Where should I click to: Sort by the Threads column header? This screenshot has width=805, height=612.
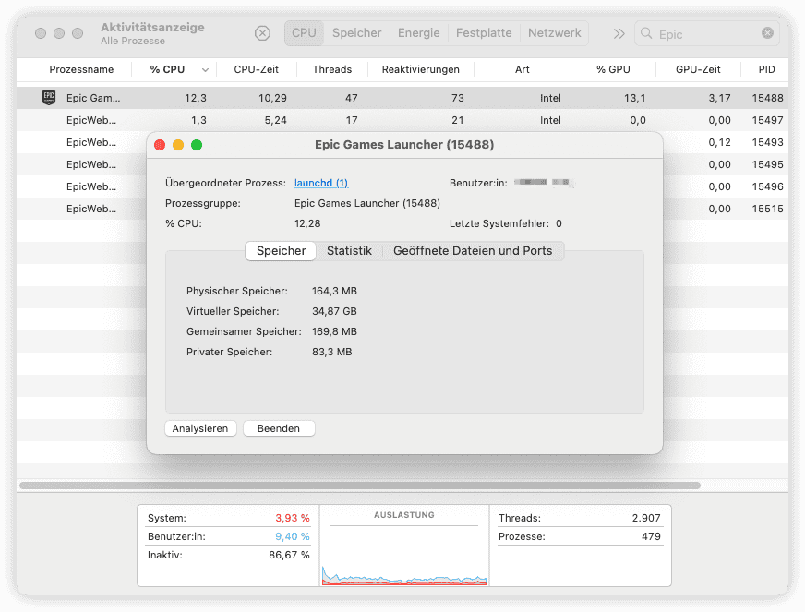pyautogui.click(x=332, y=69)
